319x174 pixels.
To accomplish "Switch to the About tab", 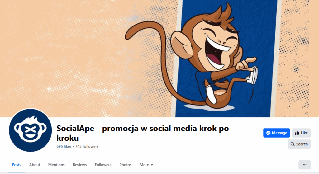I will [x=35, y=165].
